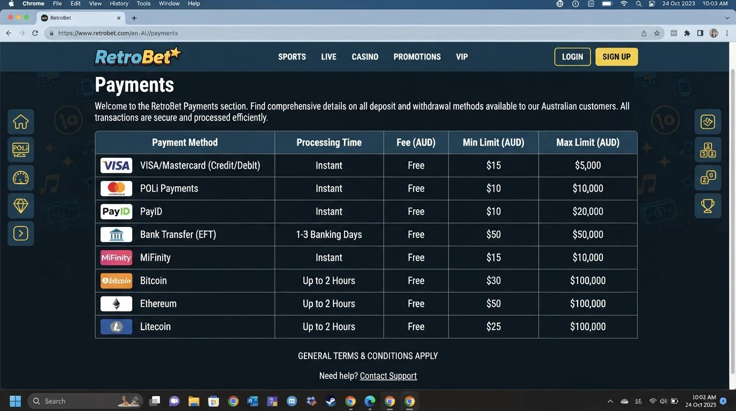Open the Wi-Fi menu bar icon
The width and height of the screenshot is (736, 411).
[624, 4]
